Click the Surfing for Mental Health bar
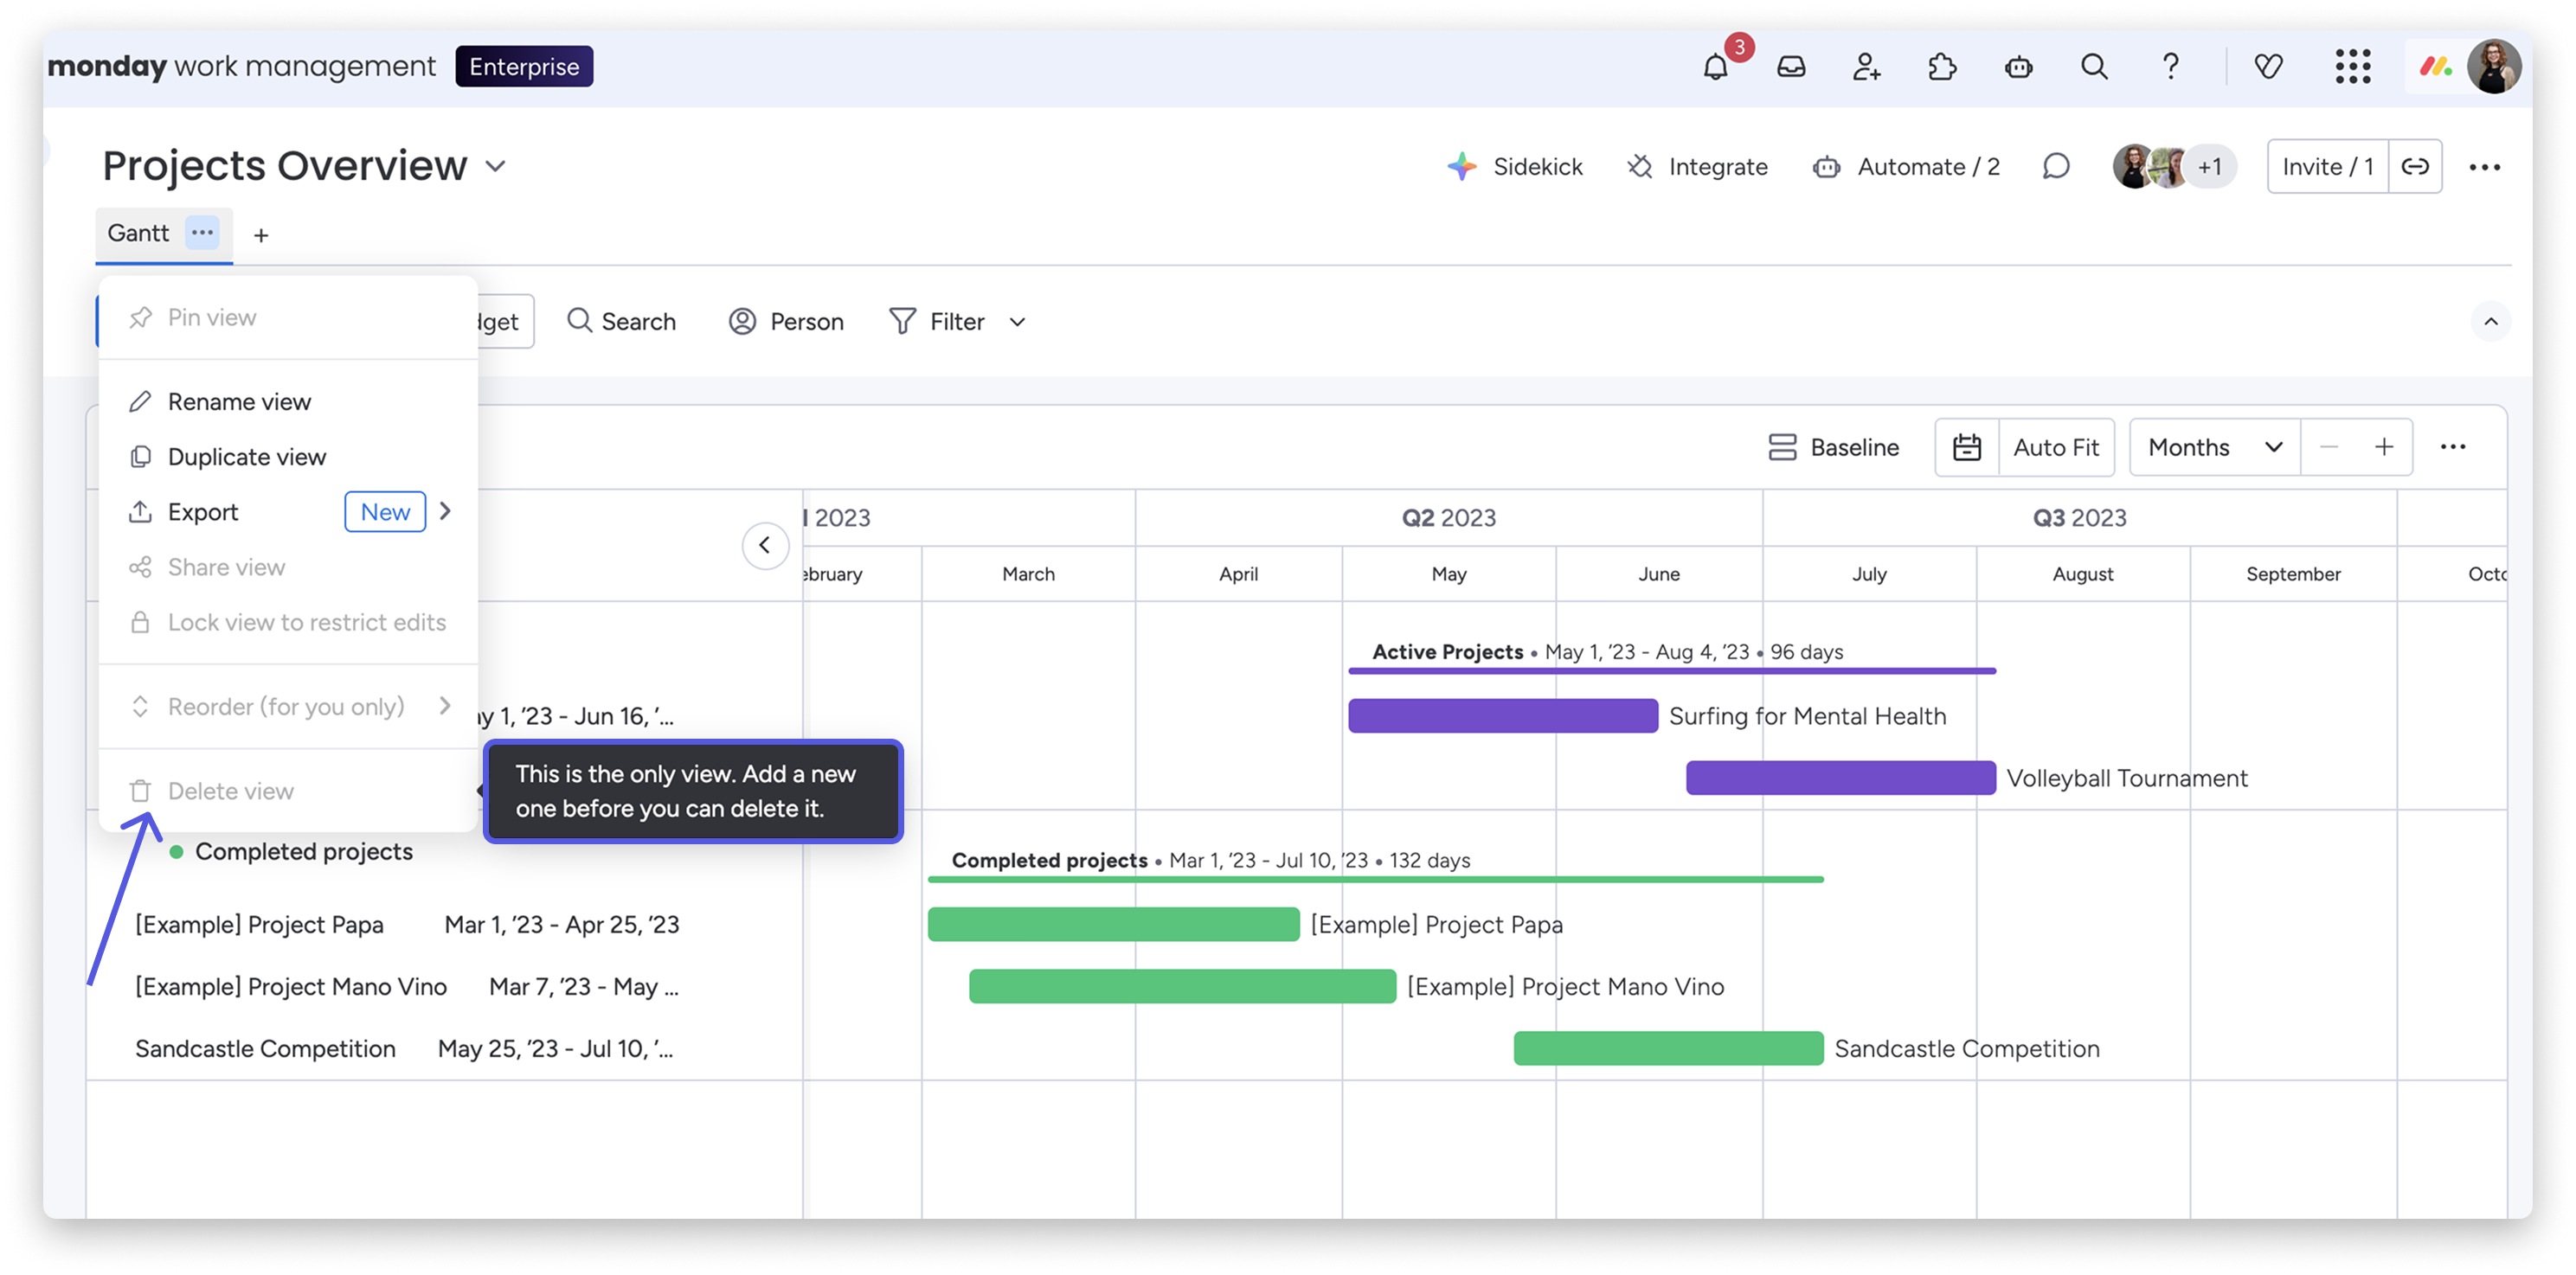The height and width of the screenshot is (1275, 2576). tap(1502, 716)
